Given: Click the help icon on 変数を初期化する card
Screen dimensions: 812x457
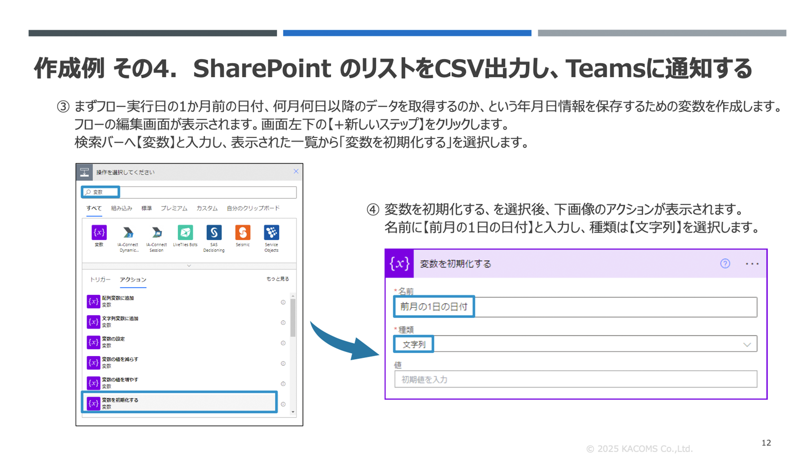Looking at the screenshot, I should pos(725,264).
